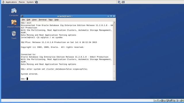Open the network connection tray icon
Viewport: 184px width, 103px height.
pos(119,2)
